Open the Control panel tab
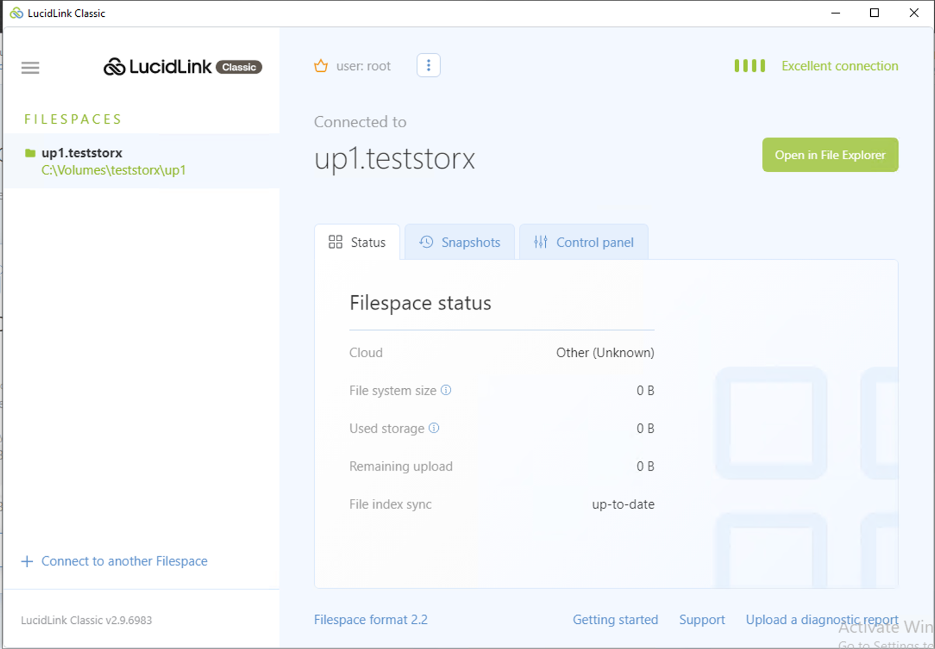Screen dimensions: 935x649 [x=584, y=242]
